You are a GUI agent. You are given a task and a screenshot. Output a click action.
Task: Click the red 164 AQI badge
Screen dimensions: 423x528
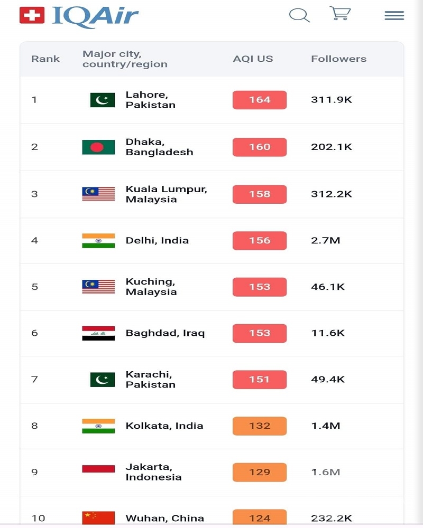pyautogui.click(x=260, y=100)
